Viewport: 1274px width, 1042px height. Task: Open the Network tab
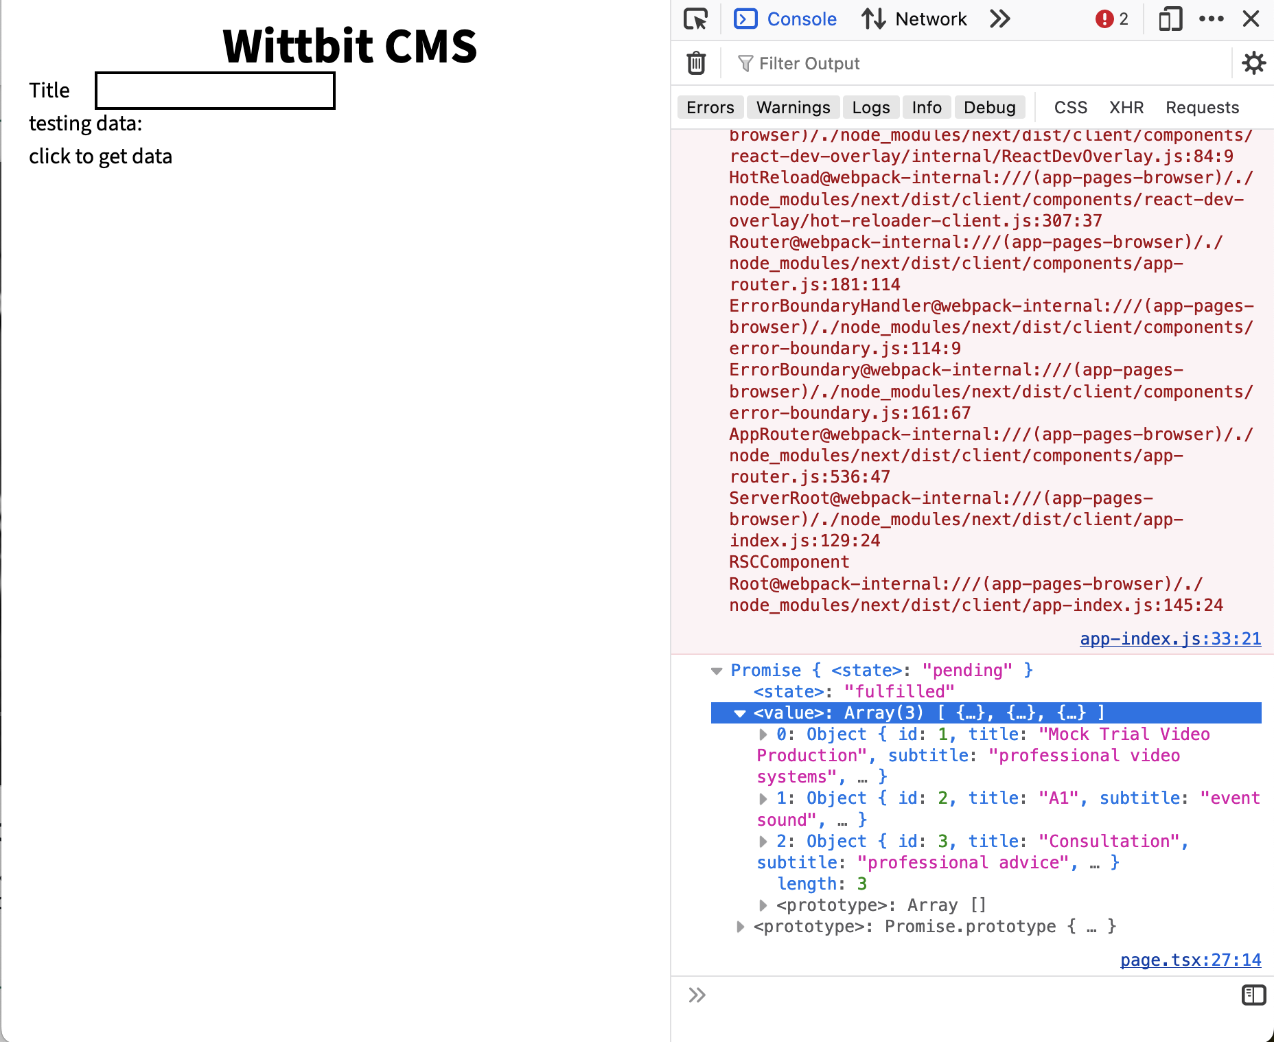point(914,19)
